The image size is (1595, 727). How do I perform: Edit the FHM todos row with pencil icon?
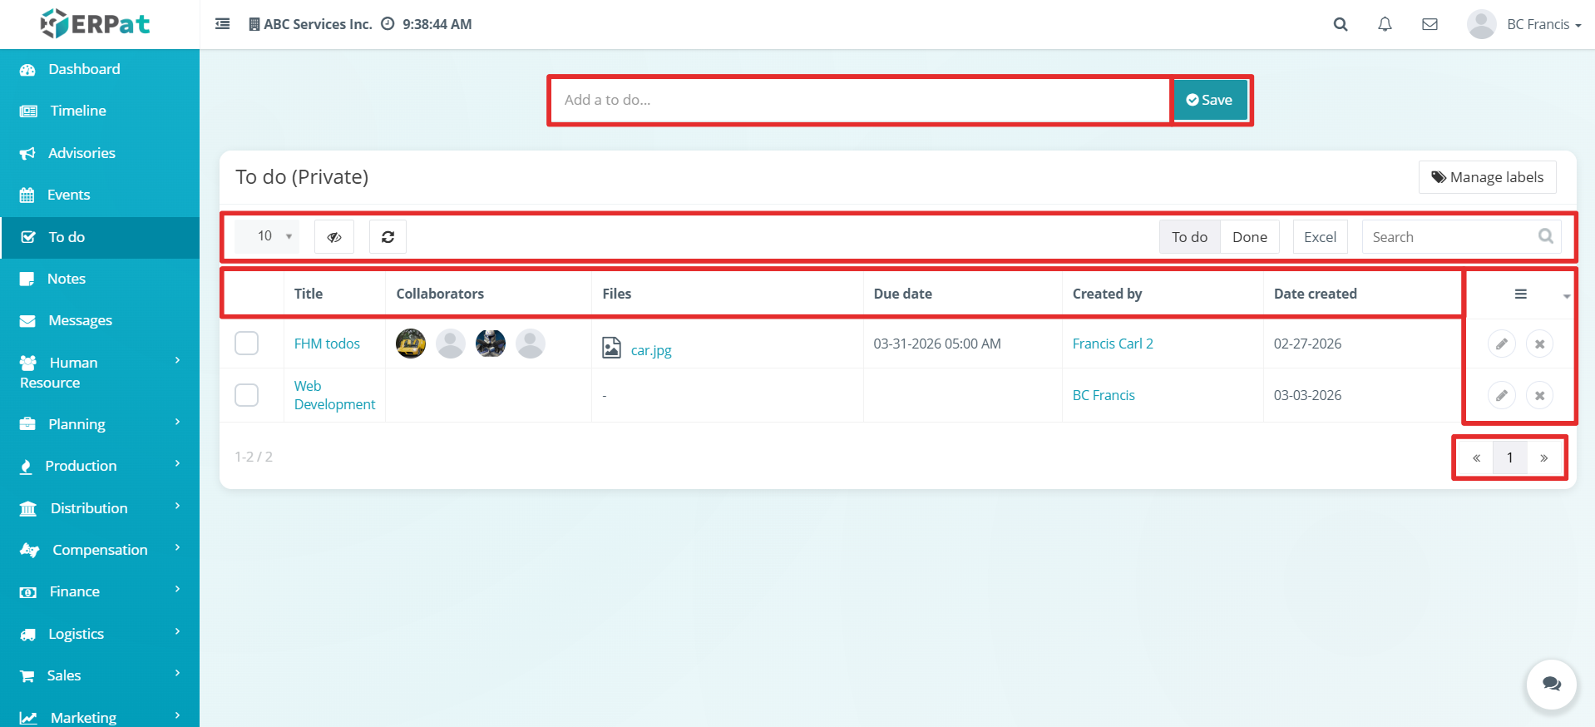click(1502, 344)
